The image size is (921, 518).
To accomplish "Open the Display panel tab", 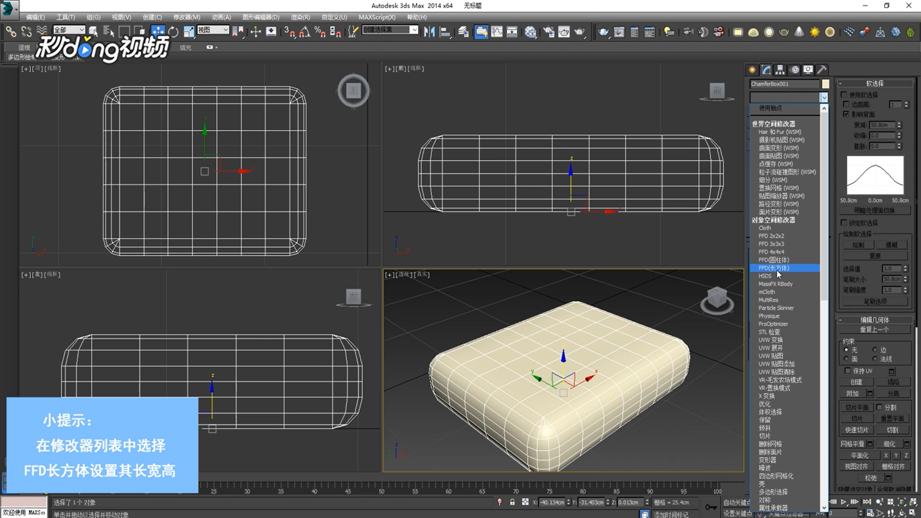I will pos(808,70).
